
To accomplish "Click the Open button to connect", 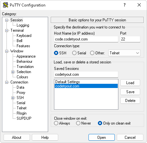I will 101,137.
